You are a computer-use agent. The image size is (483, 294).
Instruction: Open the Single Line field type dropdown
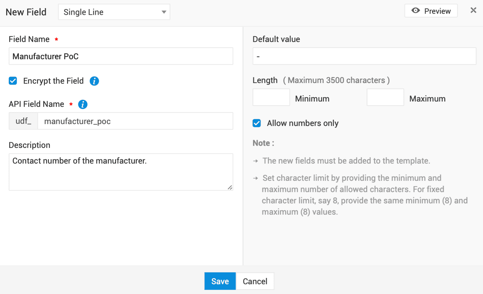114,12
